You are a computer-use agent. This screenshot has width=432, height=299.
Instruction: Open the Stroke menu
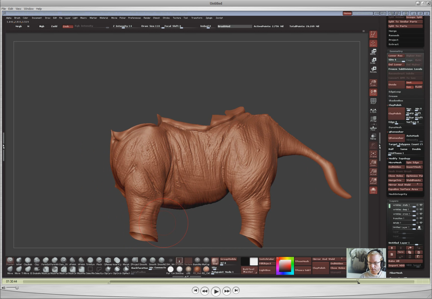pyautogui.click(x=166, y=18)
